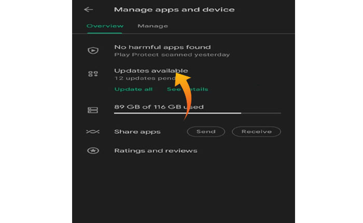
Task: Select the "Updates available" heading
Action: click(x=151, y=71)
